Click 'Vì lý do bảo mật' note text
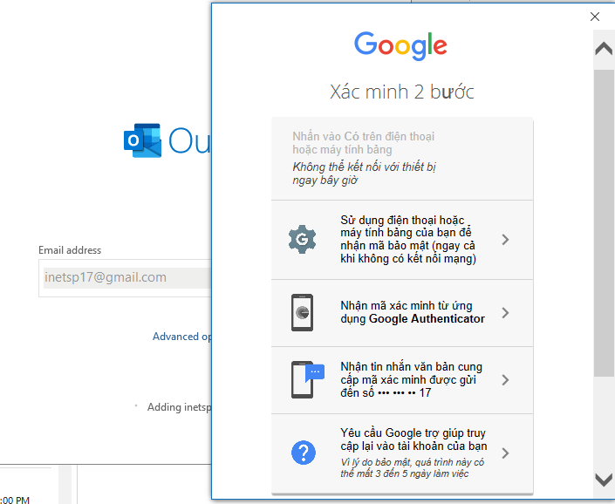The height and width of the screenshot is (504, 615). pyautogui.click(x=413, y=468)
